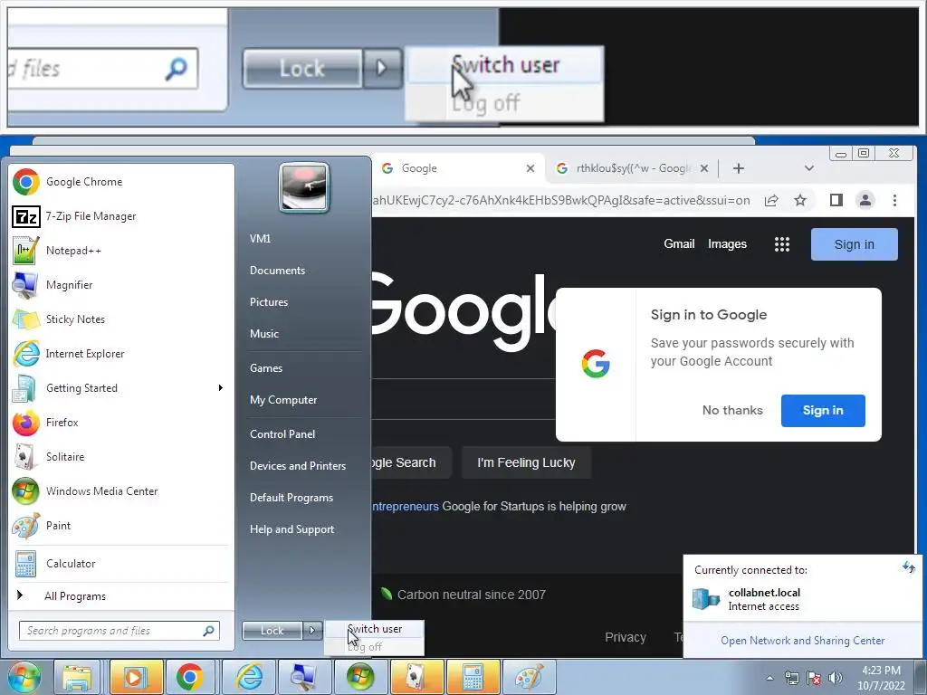
Task: Open Network and Sharing Center link
Action: pyautogui.click(x=802, y=641)
